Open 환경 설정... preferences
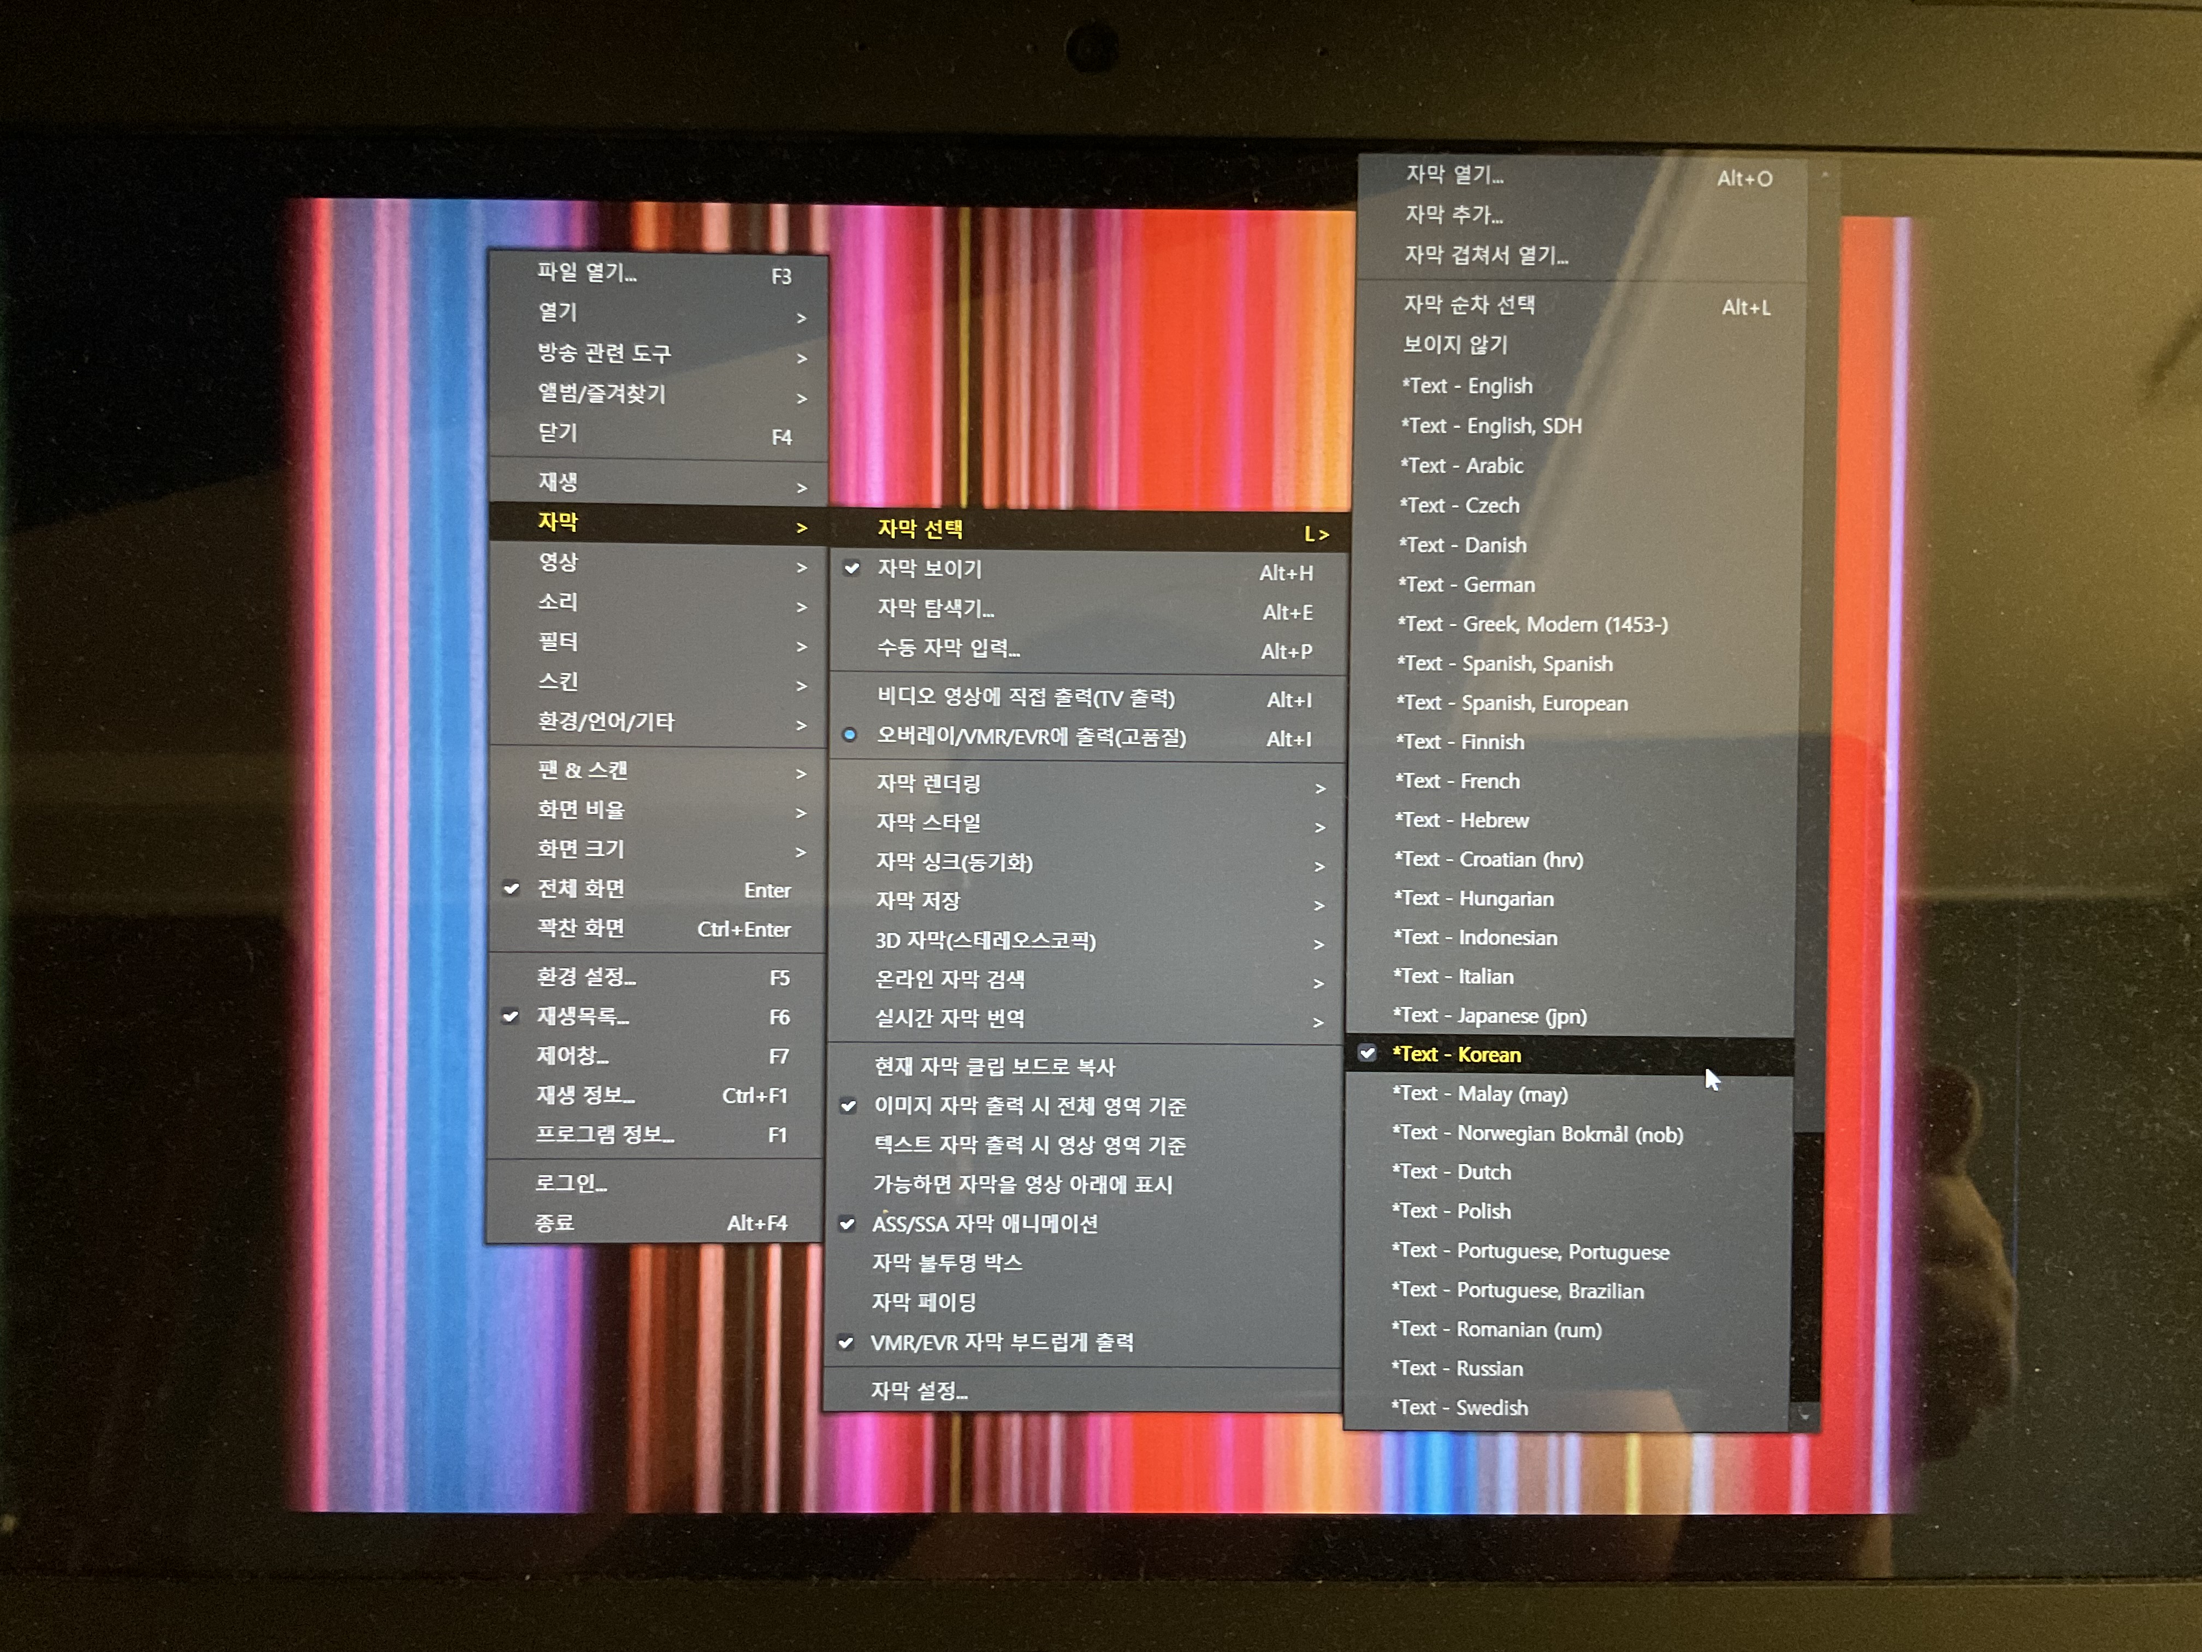This screenshot has height=1652, width=2202. 656,978
